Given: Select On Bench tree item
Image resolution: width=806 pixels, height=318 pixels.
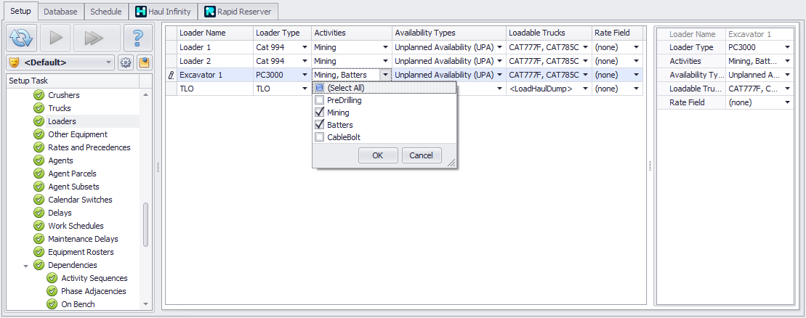Looking at the screenshot, I should (78, 304).
